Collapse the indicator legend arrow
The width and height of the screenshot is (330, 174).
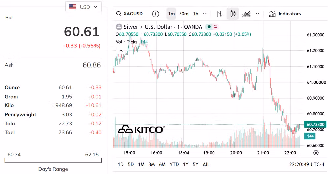point(121,51)
